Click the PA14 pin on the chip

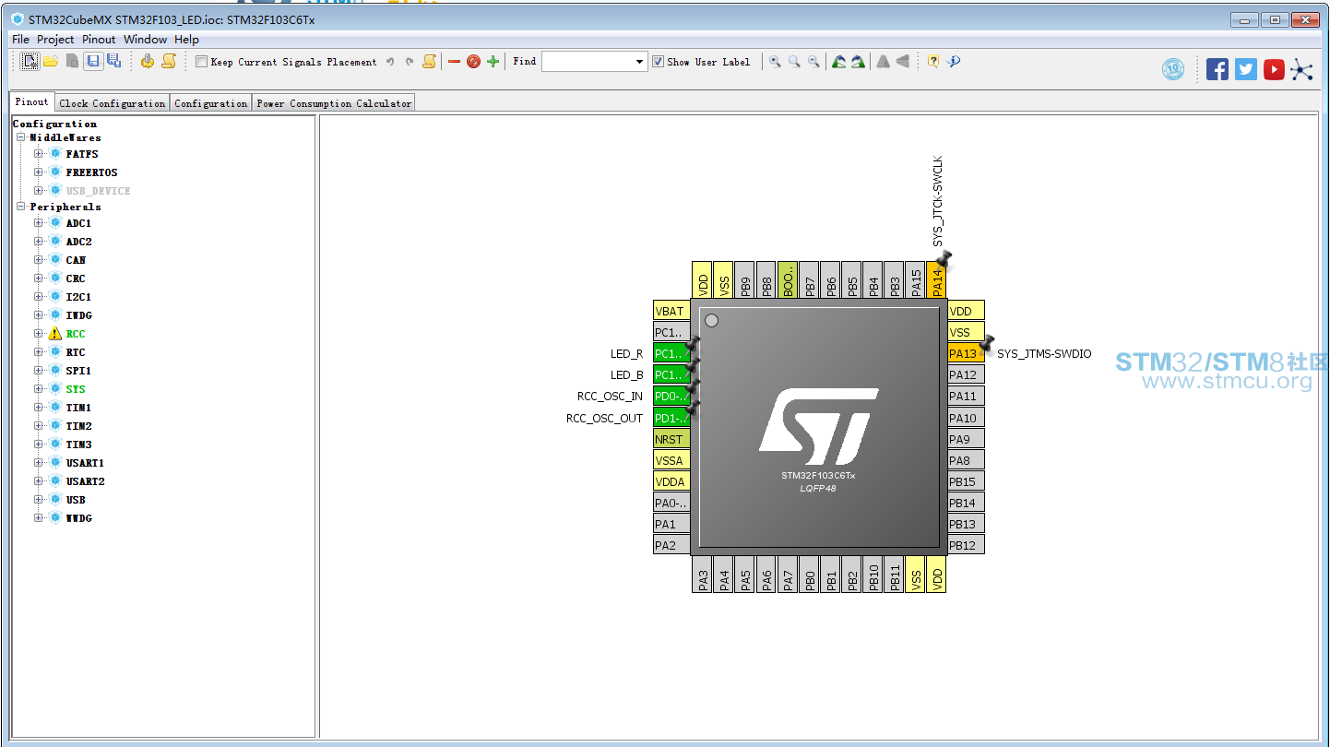[x=936, y=279]
